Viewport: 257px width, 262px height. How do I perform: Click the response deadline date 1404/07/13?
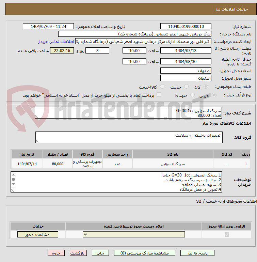[186, 51]
